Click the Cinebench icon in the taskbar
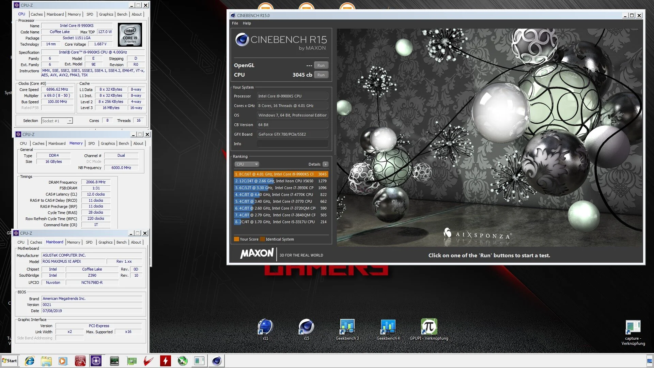The height and width of the screenshot is (368, 654). pos(217,361)
